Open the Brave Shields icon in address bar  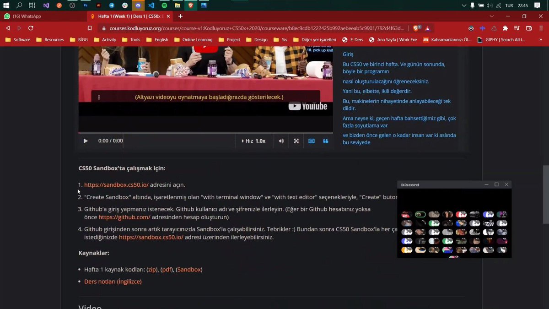pos(415,28)
